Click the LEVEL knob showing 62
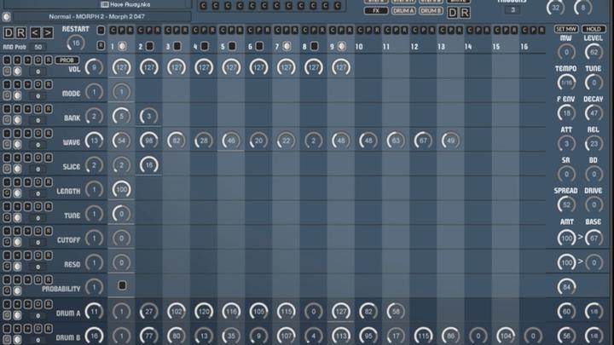The height and width of the screenshot is (345, 614). click(x=594, y=52)
